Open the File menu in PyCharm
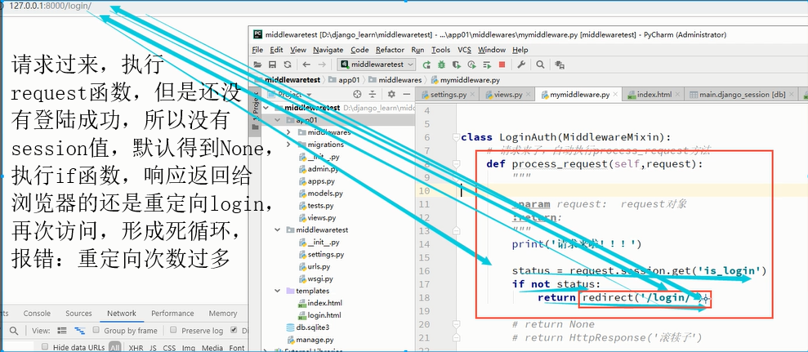Viewport: 808px width, 352px height. [x=257, y=50]
